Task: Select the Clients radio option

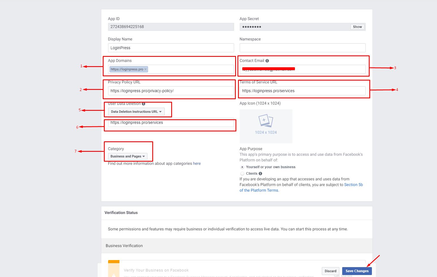Action: pyautogui.click(x=242, y=174)
